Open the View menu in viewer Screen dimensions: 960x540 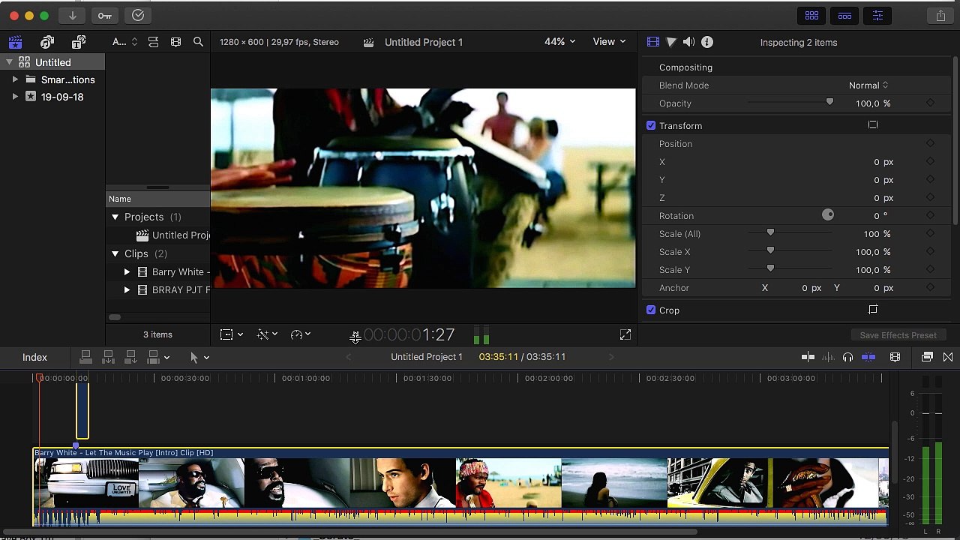click(609, 42)
